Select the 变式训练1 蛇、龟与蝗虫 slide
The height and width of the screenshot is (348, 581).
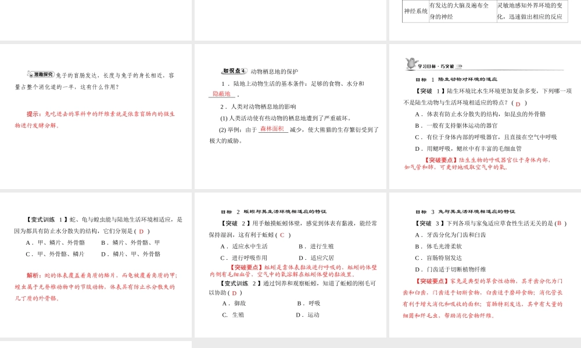point(96,265)
